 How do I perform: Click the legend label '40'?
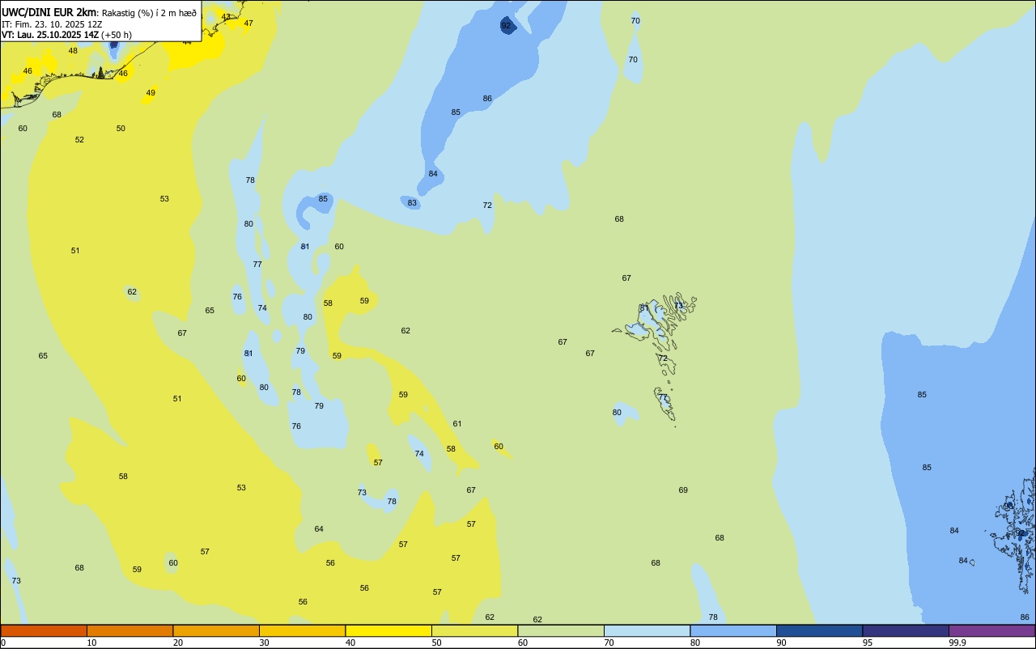pyautogui.click(x=350, y=643)
